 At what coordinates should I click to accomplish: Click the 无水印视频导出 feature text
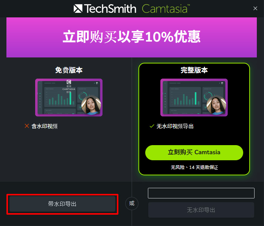pyautogui.click(x=175, y=126)
